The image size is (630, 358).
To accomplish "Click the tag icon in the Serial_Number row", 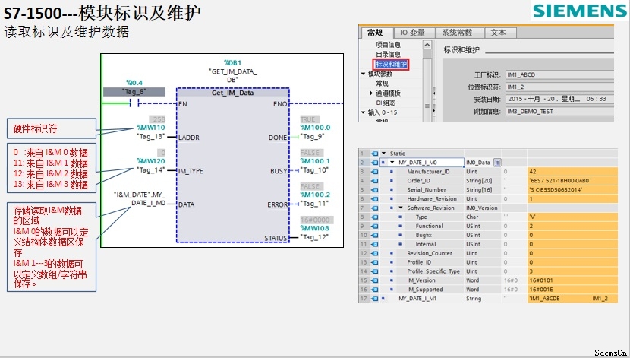I will pyautogui.click(x=374, y=189).
